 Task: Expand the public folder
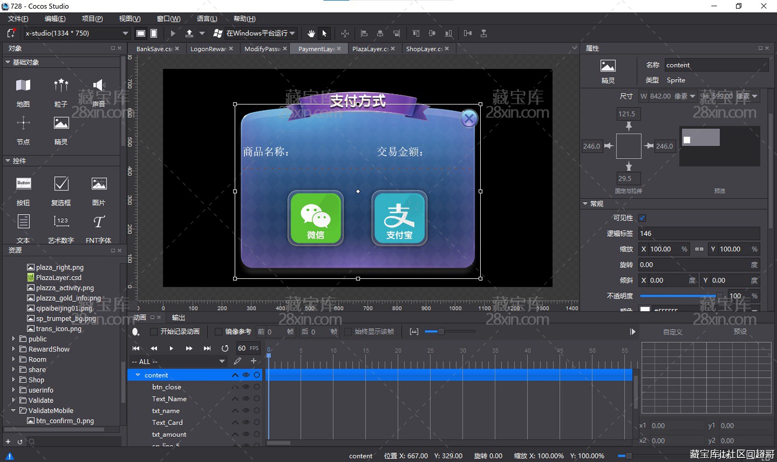[13, 339]
